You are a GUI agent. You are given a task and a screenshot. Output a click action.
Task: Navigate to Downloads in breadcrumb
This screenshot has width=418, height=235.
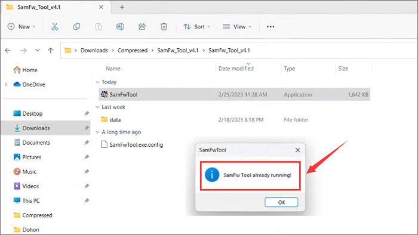tap(94, 50)
